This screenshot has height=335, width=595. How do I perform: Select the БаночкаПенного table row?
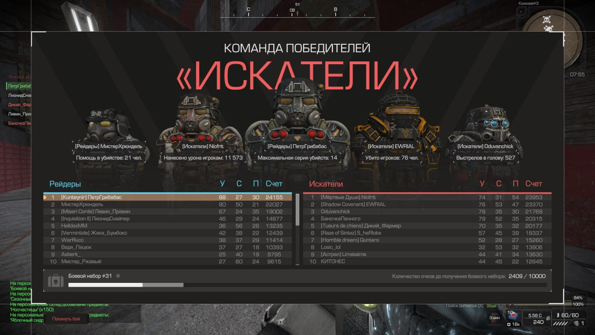(427, 219)
